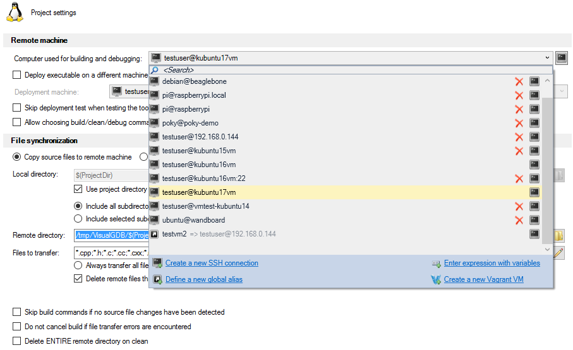Click the scroll down arrow in connection list
Screen dimensions: 573x350
coord(547,250)
